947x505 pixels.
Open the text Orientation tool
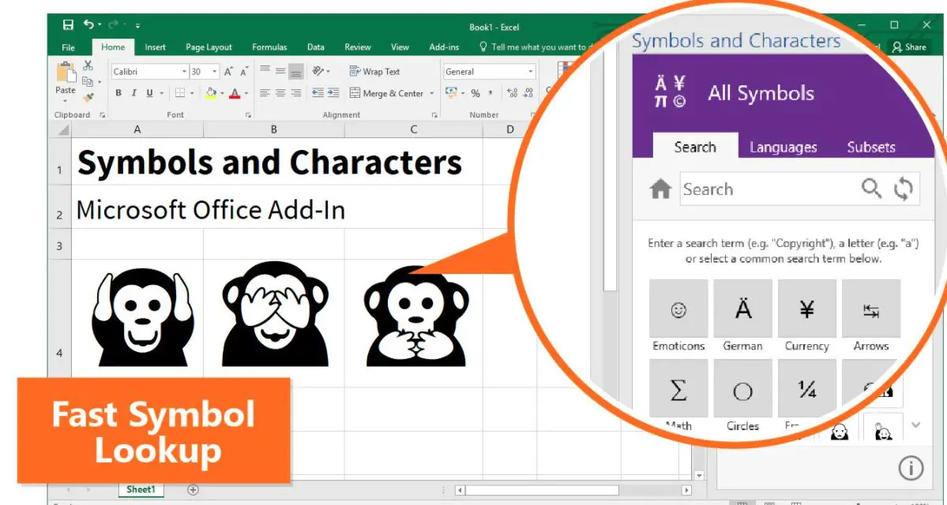[x=318, y=71]
